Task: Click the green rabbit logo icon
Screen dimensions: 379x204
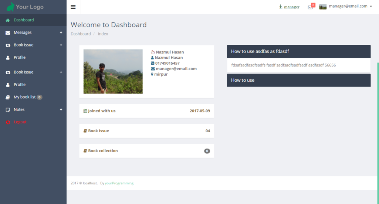Action: point(11,7)
